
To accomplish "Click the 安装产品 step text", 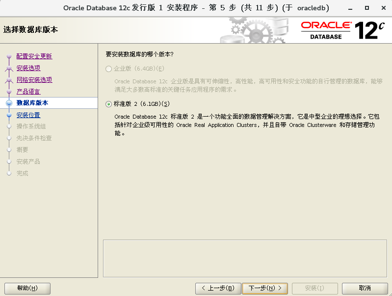I will coord(28,162).
